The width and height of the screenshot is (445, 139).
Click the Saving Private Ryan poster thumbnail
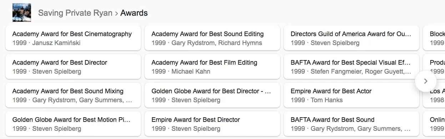[21, 13]
